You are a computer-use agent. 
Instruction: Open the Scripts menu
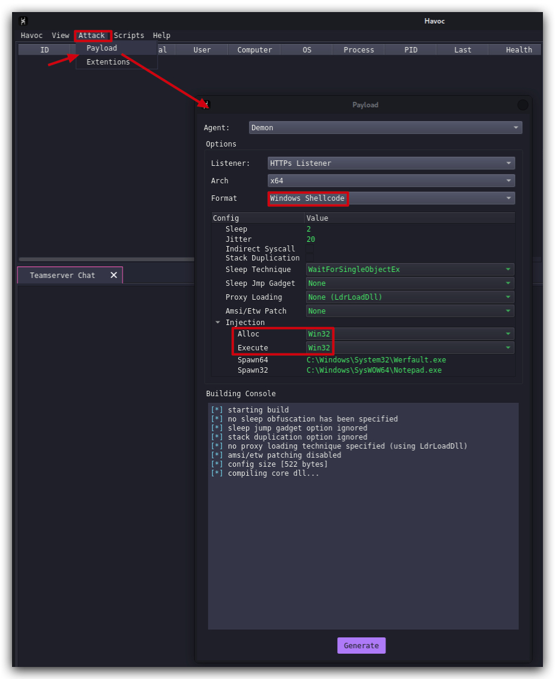(128, 36)
